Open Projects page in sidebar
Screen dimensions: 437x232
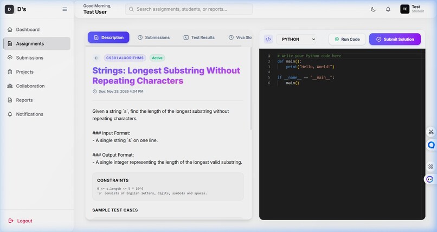pos(37,72)
